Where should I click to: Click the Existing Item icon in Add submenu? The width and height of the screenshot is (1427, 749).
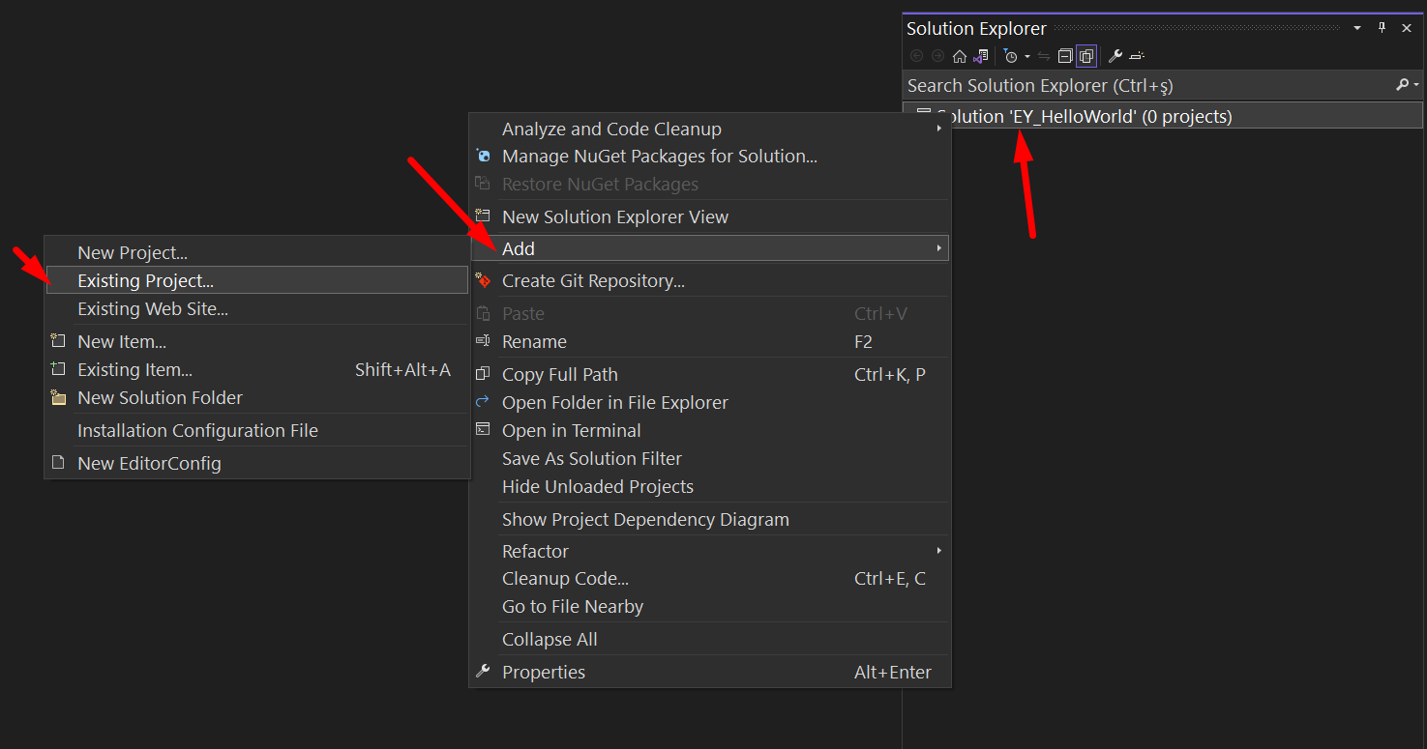tap(59, 369)
